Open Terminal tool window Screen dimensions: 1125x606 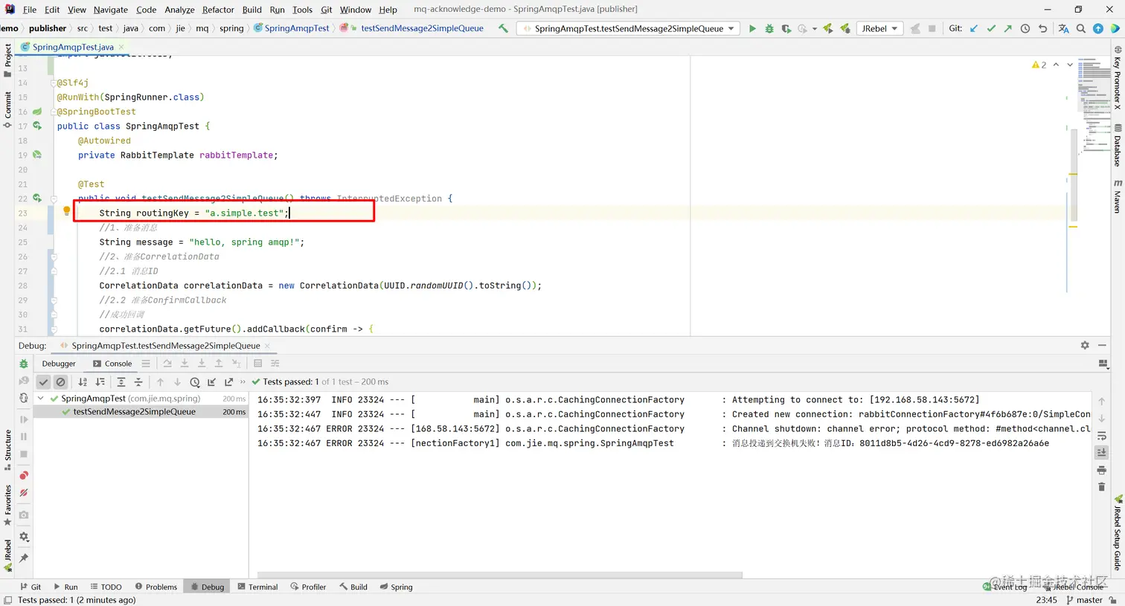(x=257, y=587)
